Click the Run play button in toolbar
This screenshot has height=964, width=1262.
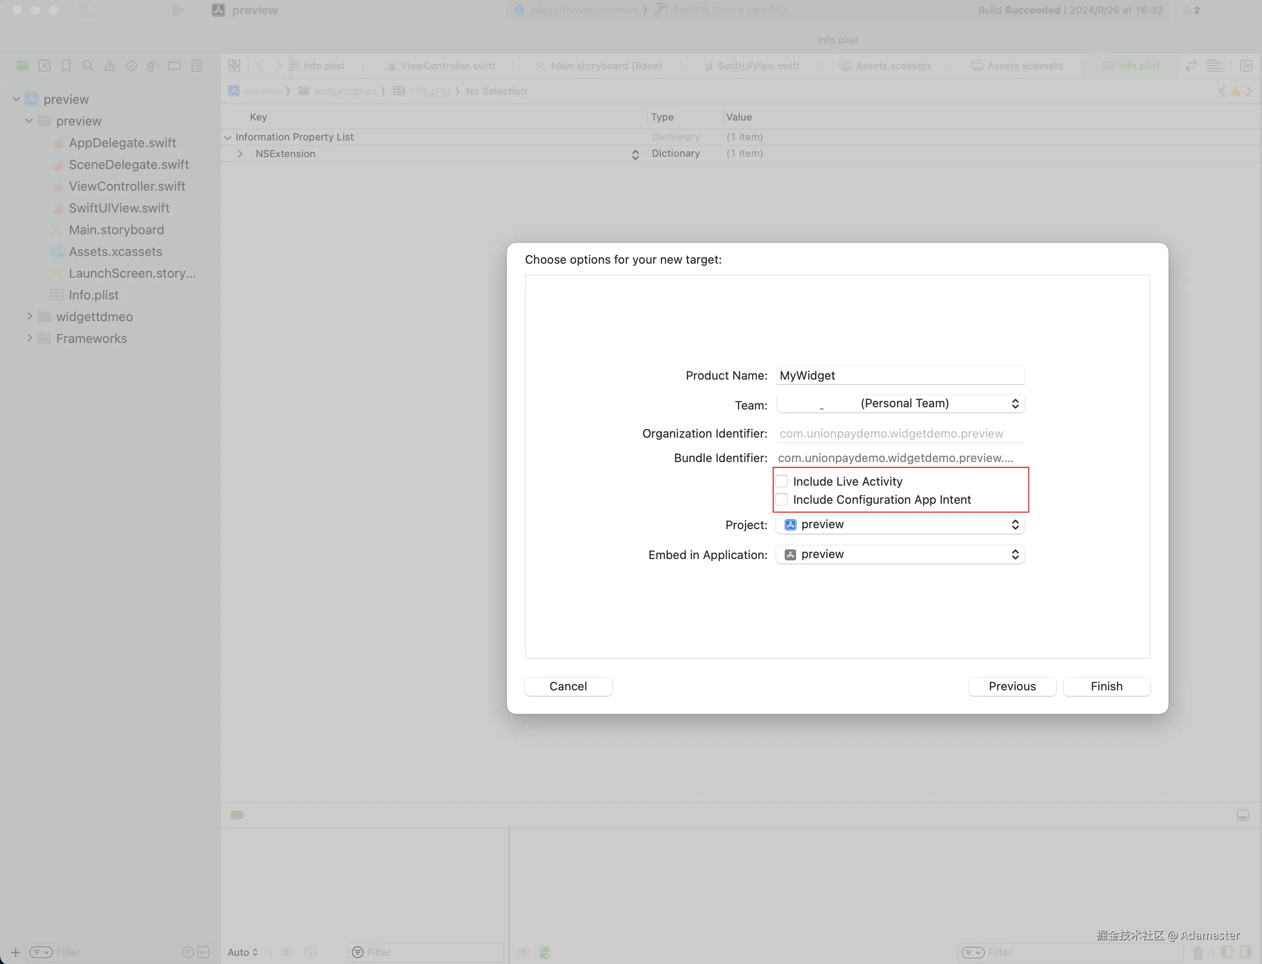[x=178, y=10]
